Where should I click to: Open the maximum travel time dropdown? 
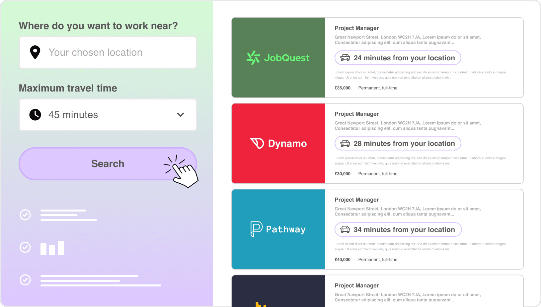click(x=180, y=115)
